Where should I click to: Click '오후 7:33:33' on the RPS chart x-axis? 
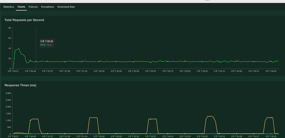[185, 71]
